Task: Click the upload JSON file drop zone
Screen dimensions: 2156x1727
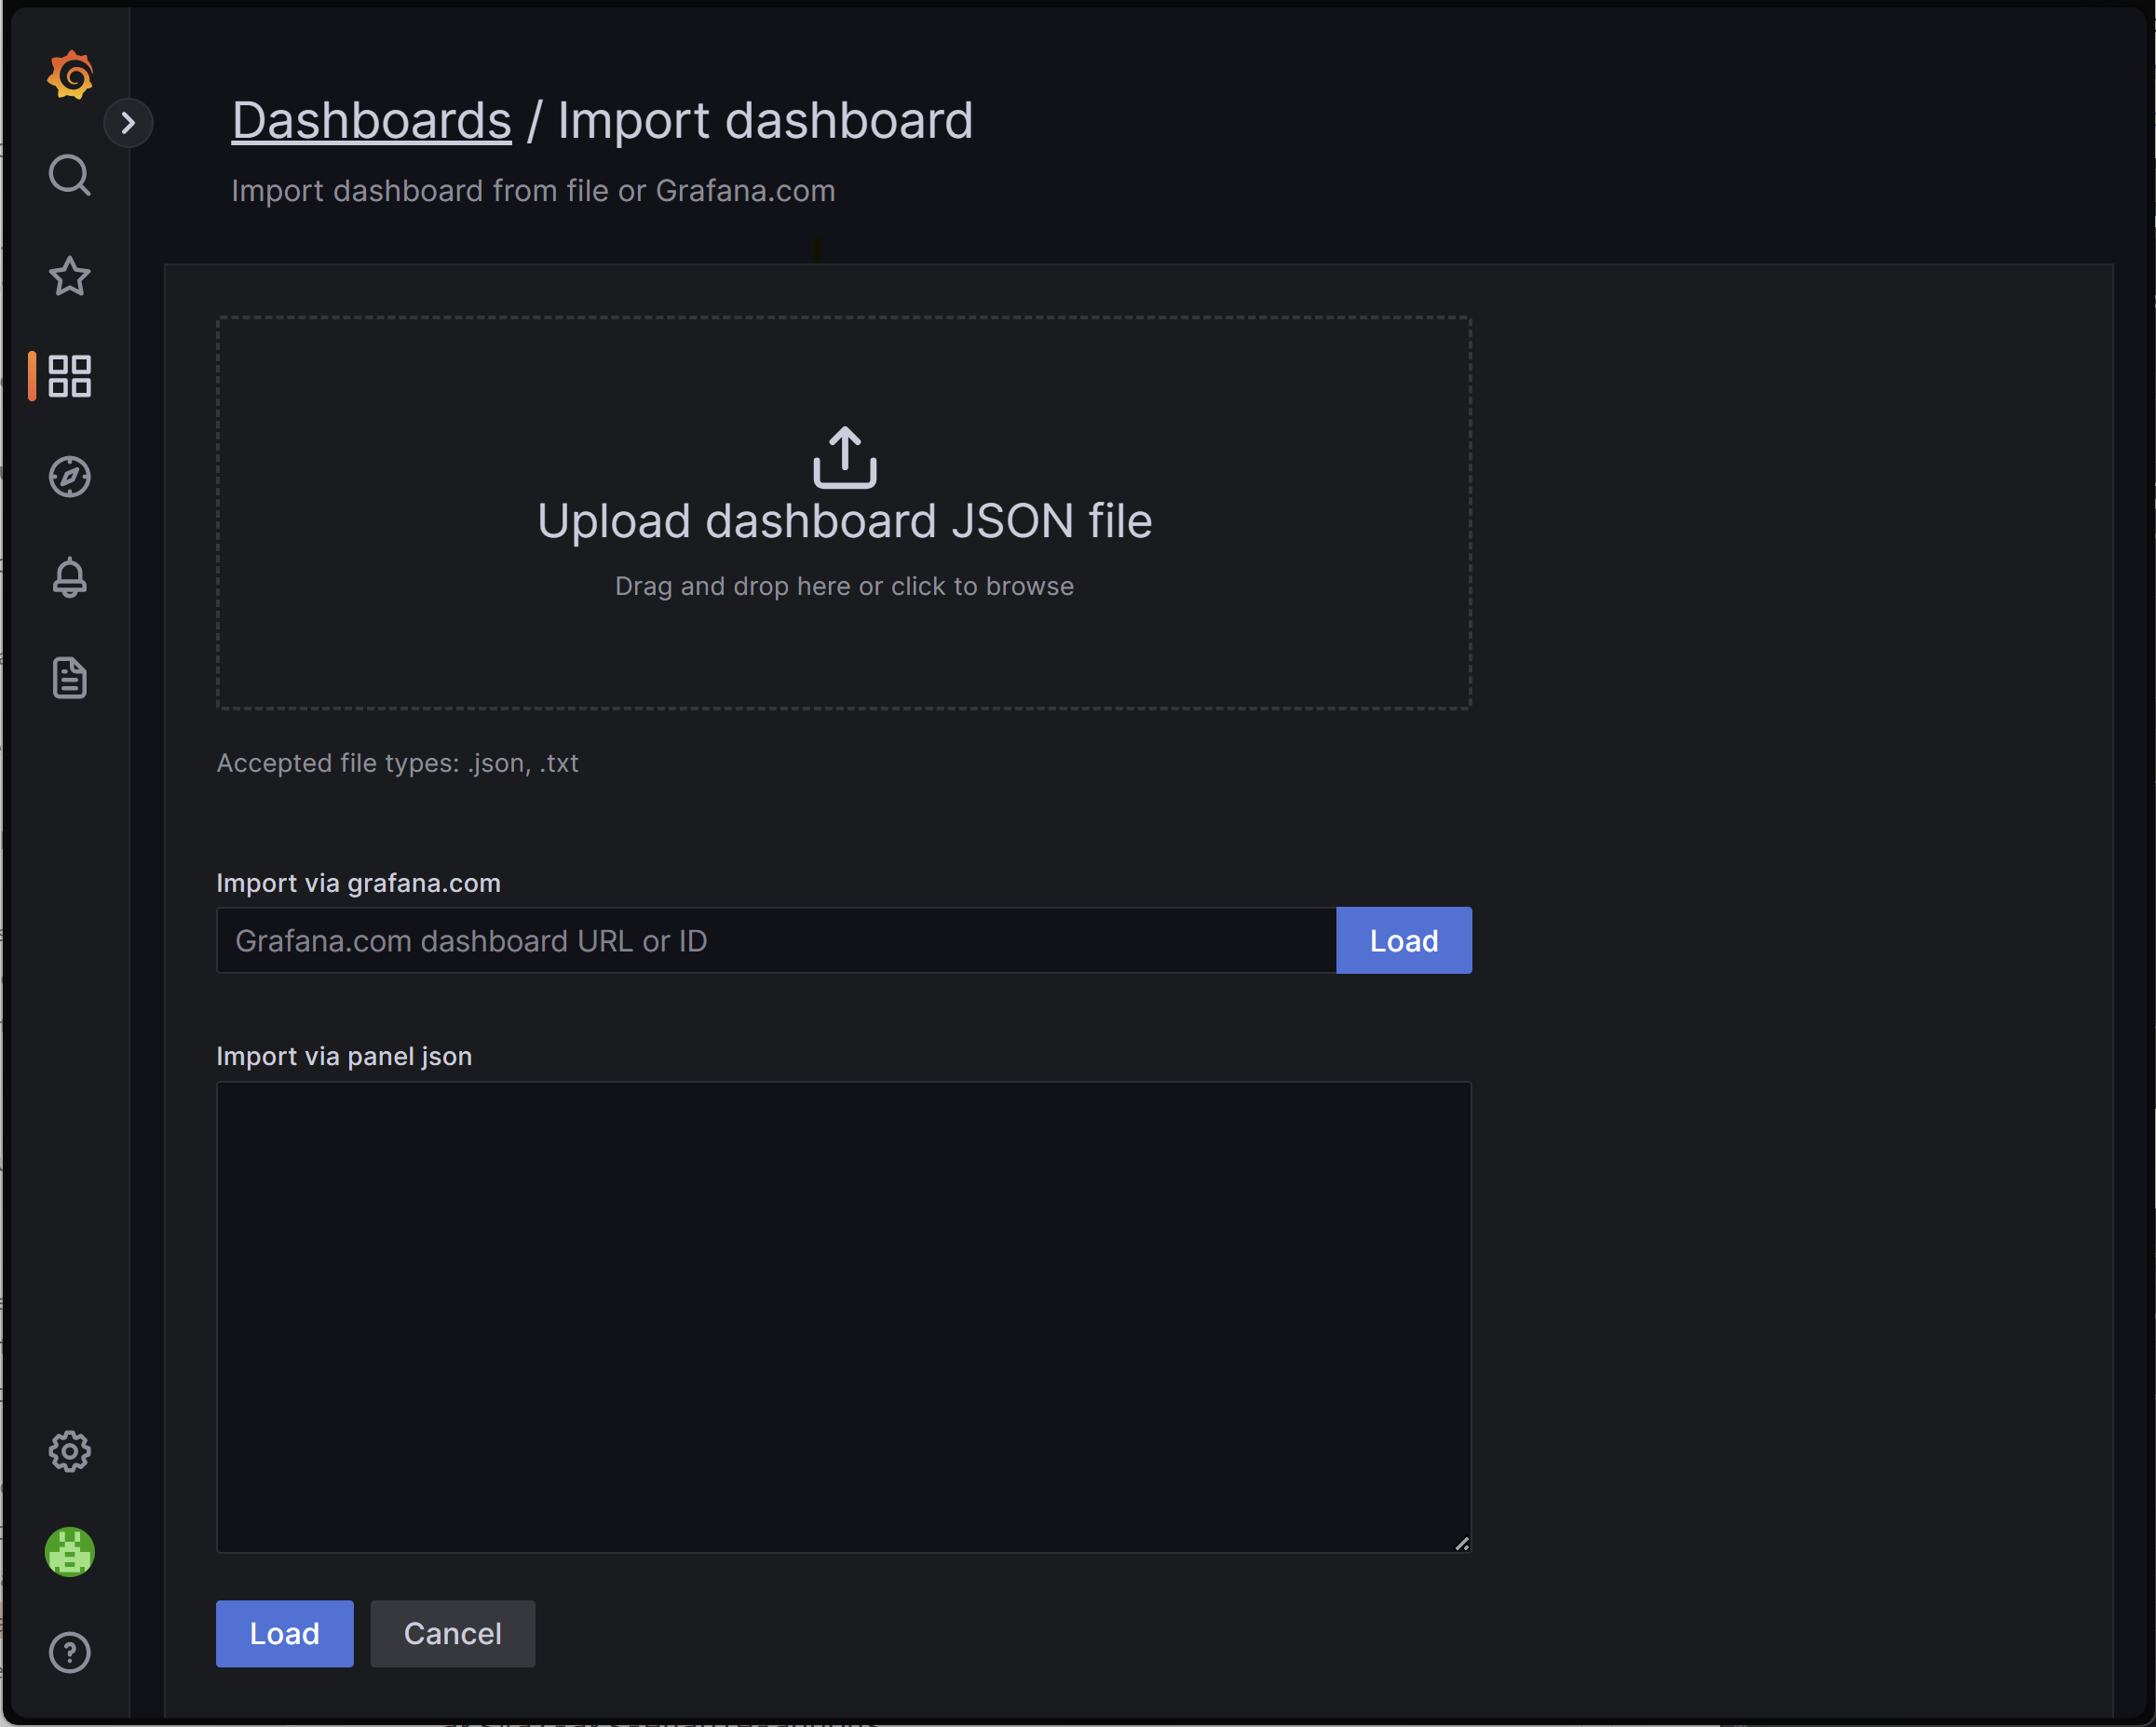Action: 843,513
